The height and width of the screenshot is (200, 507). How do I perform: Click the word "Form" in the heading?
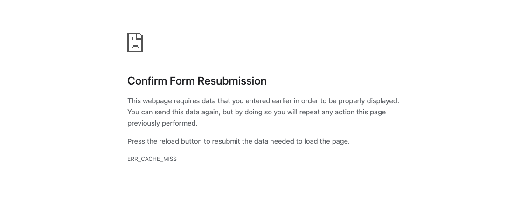(x=182, y=81)
